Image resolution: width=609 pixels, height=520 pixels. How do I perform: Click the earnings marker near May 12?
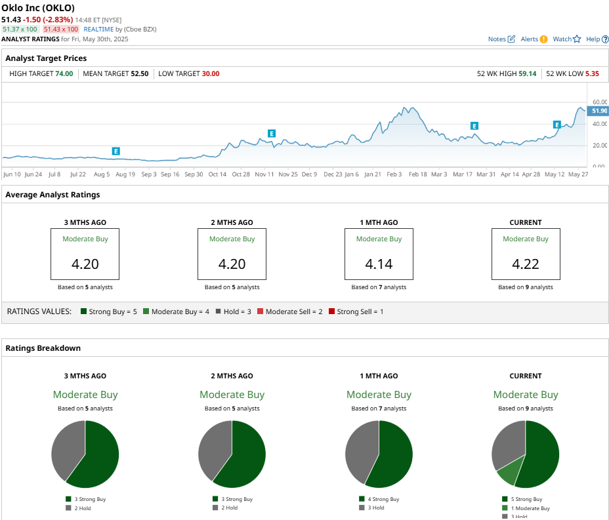pos(557,125)
